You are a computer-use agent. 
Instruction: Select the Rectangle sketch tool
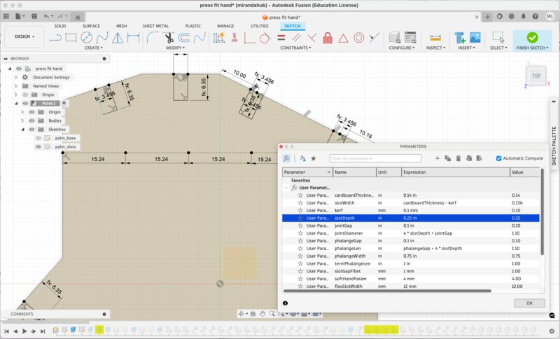coord(71,38)
